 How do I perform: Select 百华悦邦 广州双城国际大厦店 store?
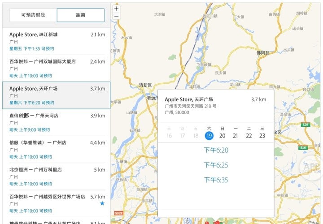coord(56,68)
